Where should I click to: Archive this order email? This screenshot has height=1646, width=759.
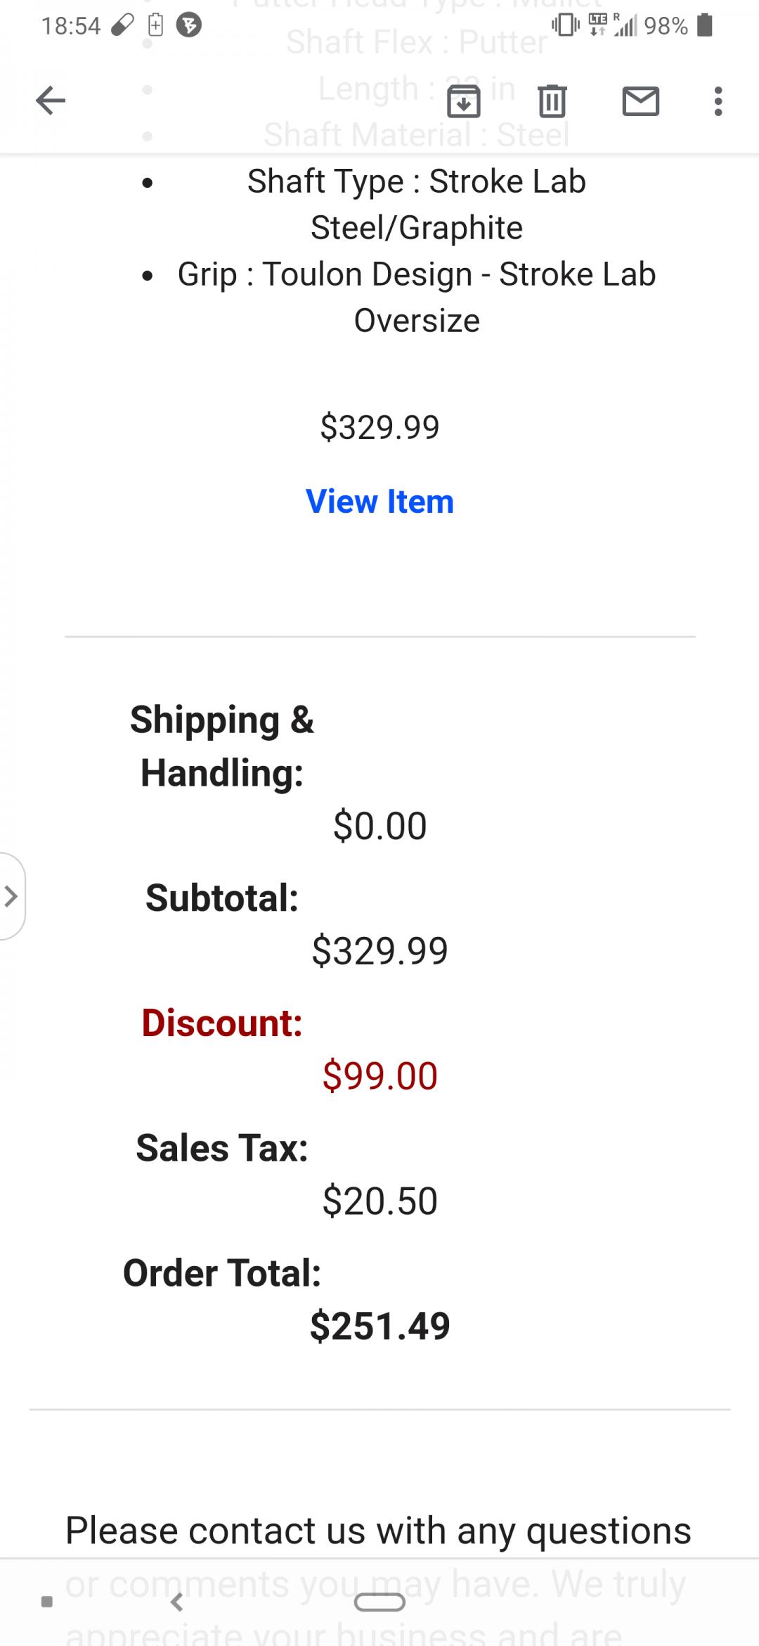[464, 101]
